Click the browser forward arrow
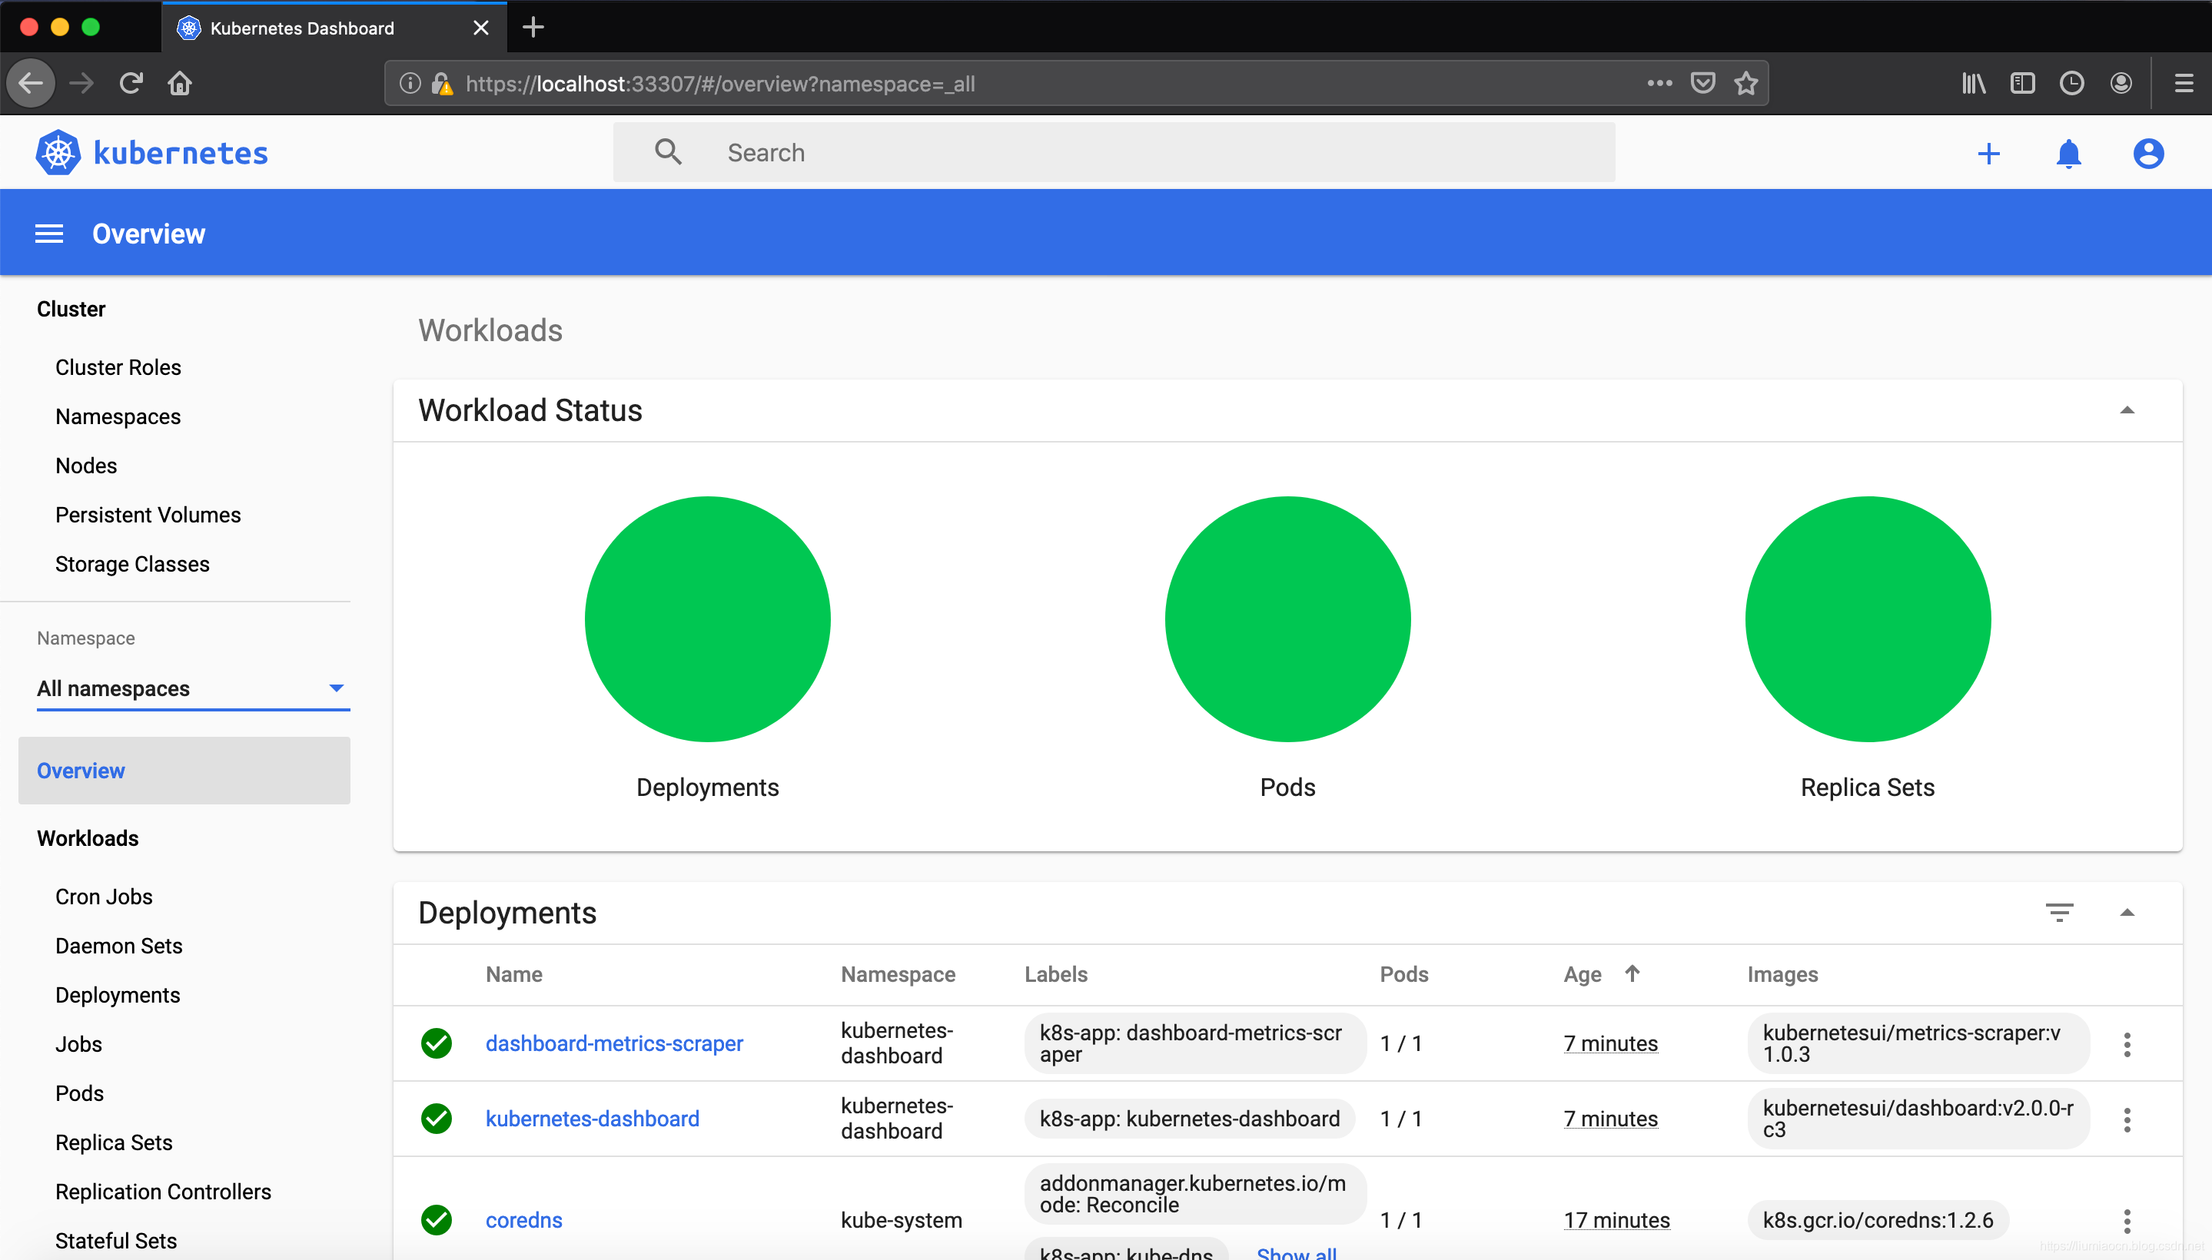Viewport: 2212px width, 1260px height. pyautogui.click(x=81, y=83)
